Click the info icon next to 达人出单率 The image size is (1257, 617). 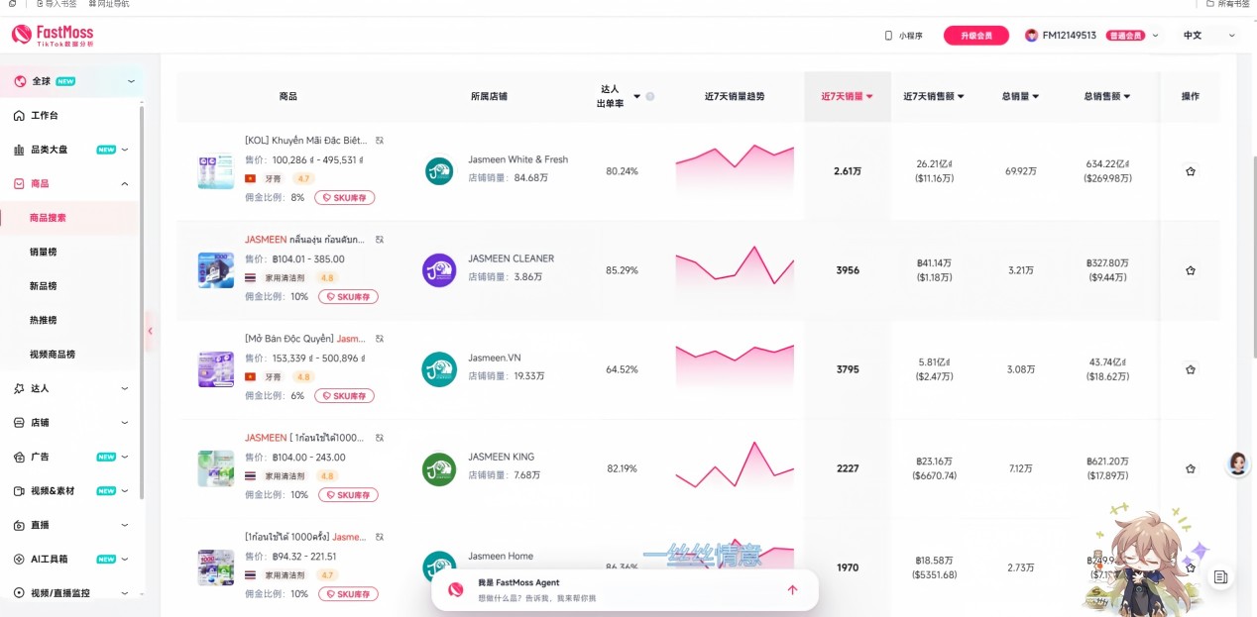point(650,97)
